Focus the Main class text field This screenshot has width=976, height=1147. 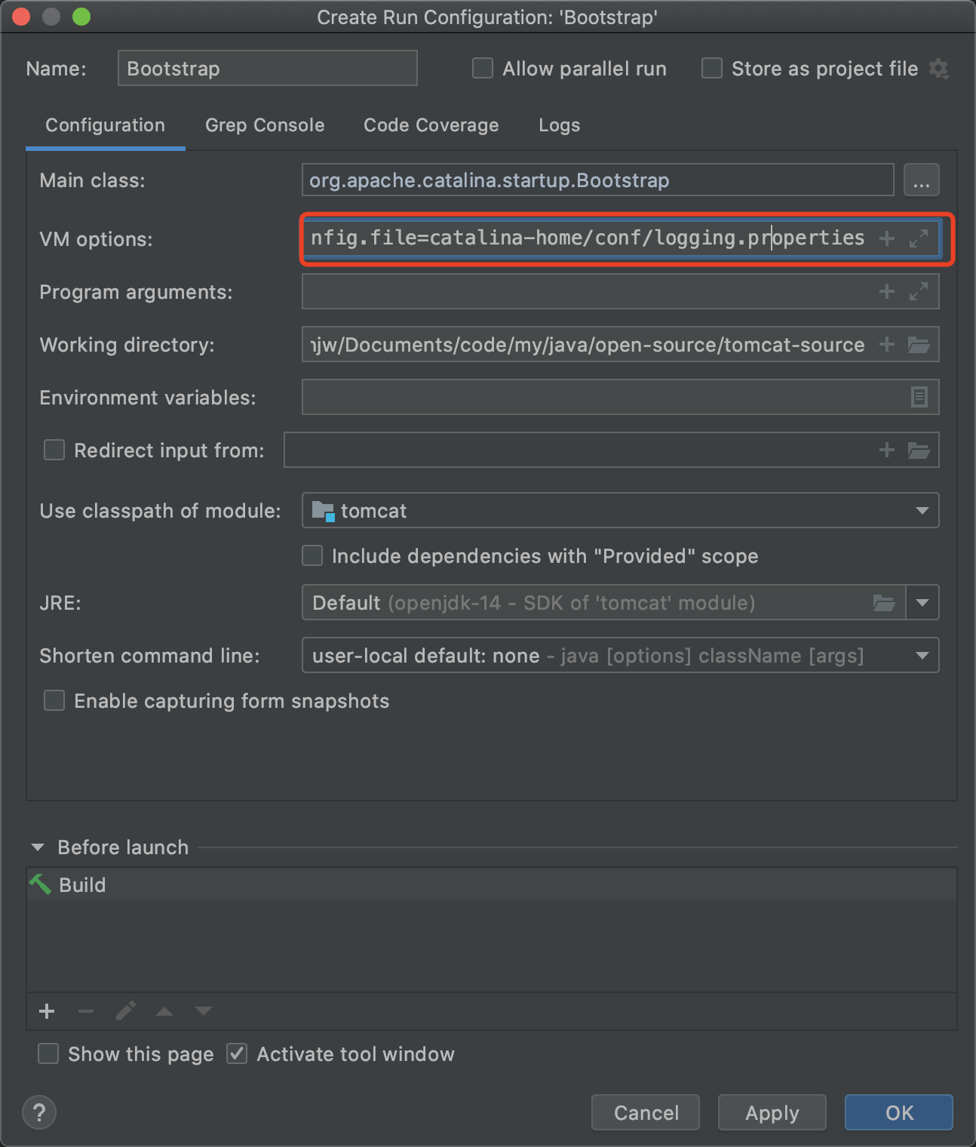598,180
